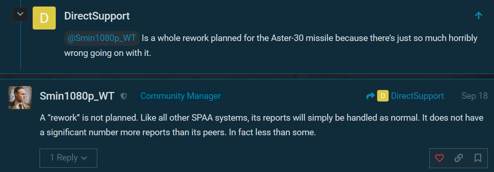Image resolution: width=494 pixels, height=172 pixels.
Task: Collapse the DirectSupport quoted post
Action: coord(20,15)
